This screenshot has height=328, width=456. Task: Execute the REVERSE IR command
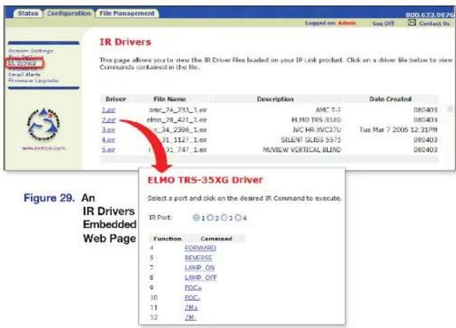point(199,258)
